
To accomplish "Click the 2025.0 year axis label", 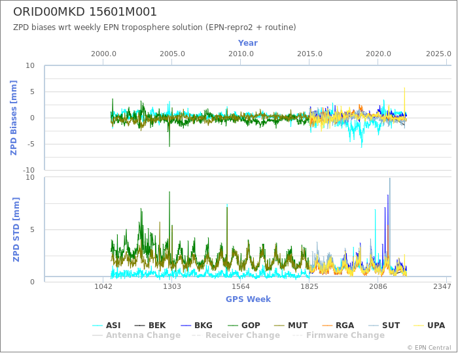I will coord(439,54).
